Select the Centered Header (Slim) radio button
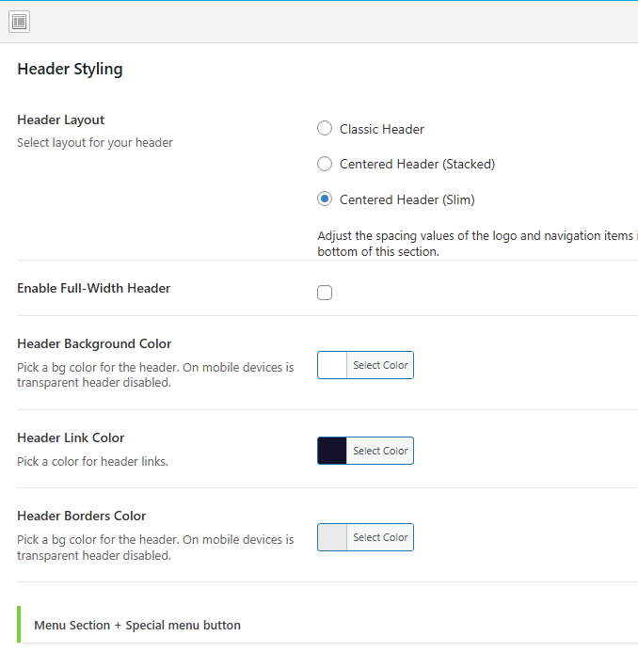The width and height of the screenshot is (638, 652). (325, 199)
